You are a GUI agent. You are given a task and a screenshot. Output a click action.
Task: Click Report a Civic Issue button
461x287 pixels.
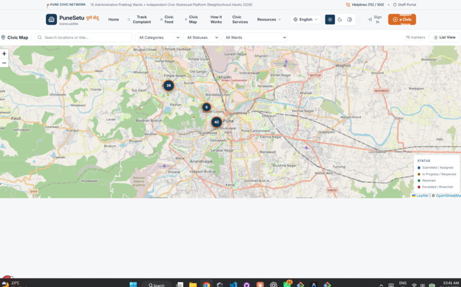402,19
